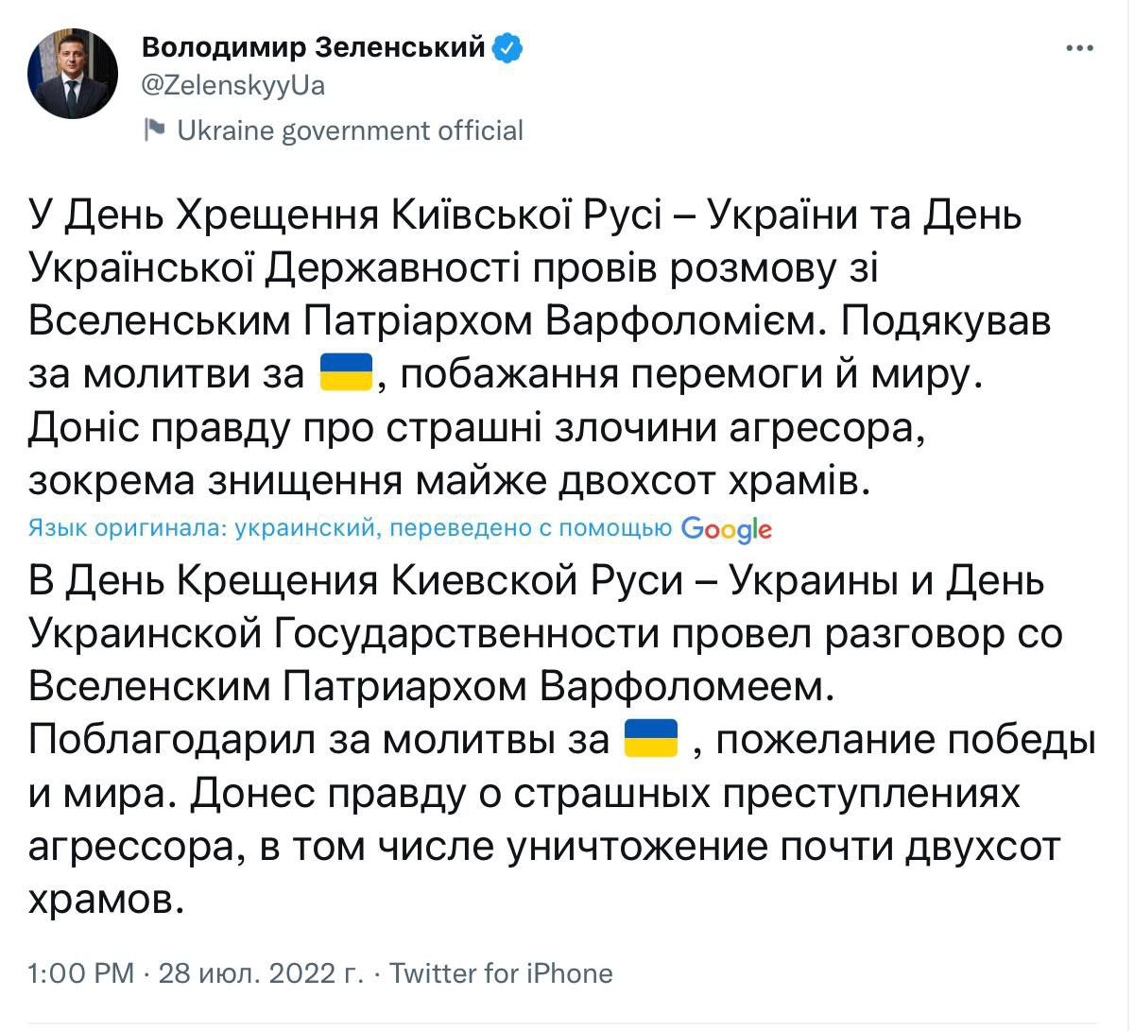Click the 1:00 PM timestamp
Screen dimensions: 1134x1031
pyautogui.click(x=81, y=972)
